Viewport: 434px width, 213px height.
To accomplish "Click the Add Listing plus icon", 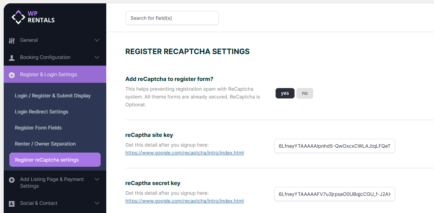I will 12,180.
